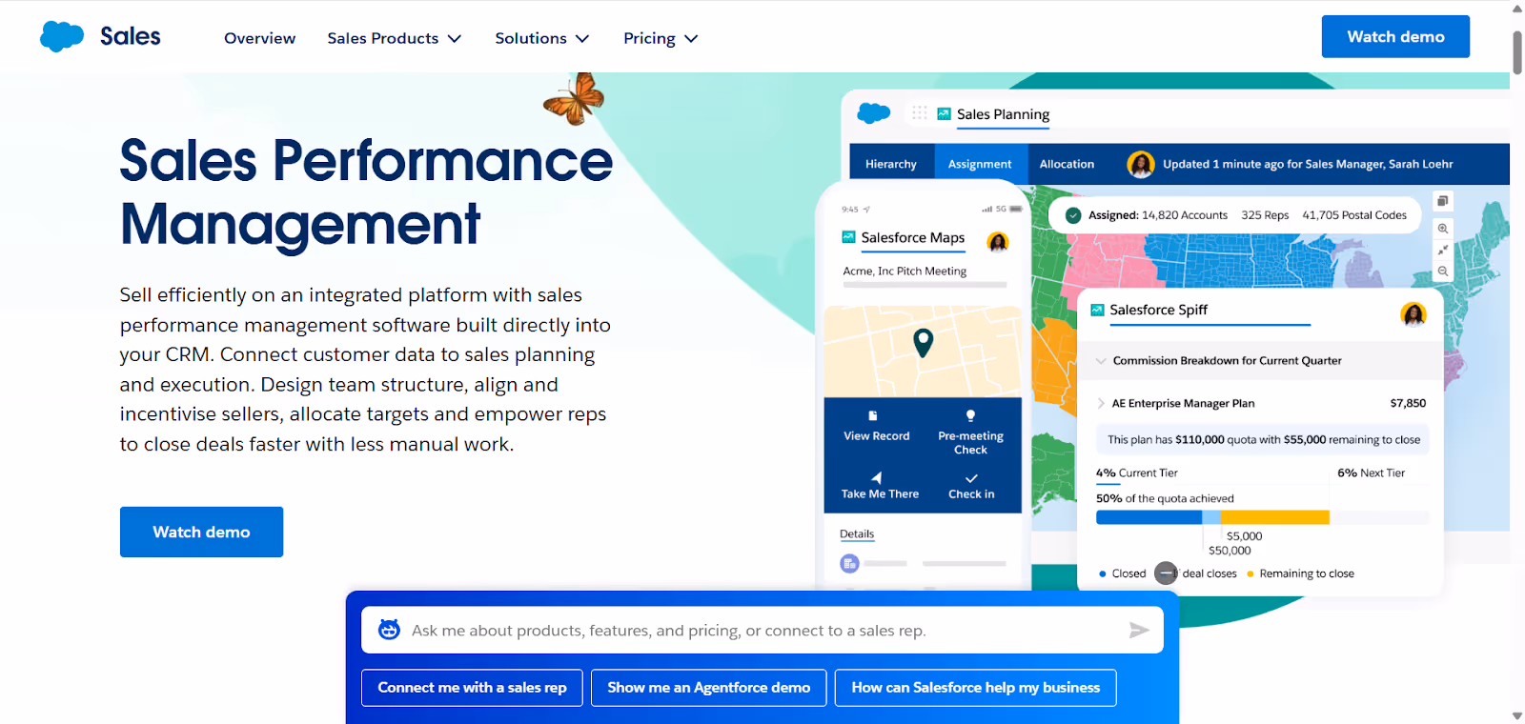Expand the AE Enterprise Manager Plan row

click(1101, 403)
